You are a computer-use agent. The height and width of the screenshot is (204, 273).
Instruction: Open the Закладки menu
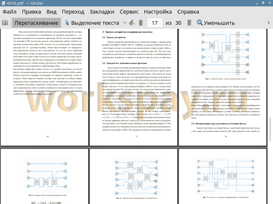[x=102, y=12]
